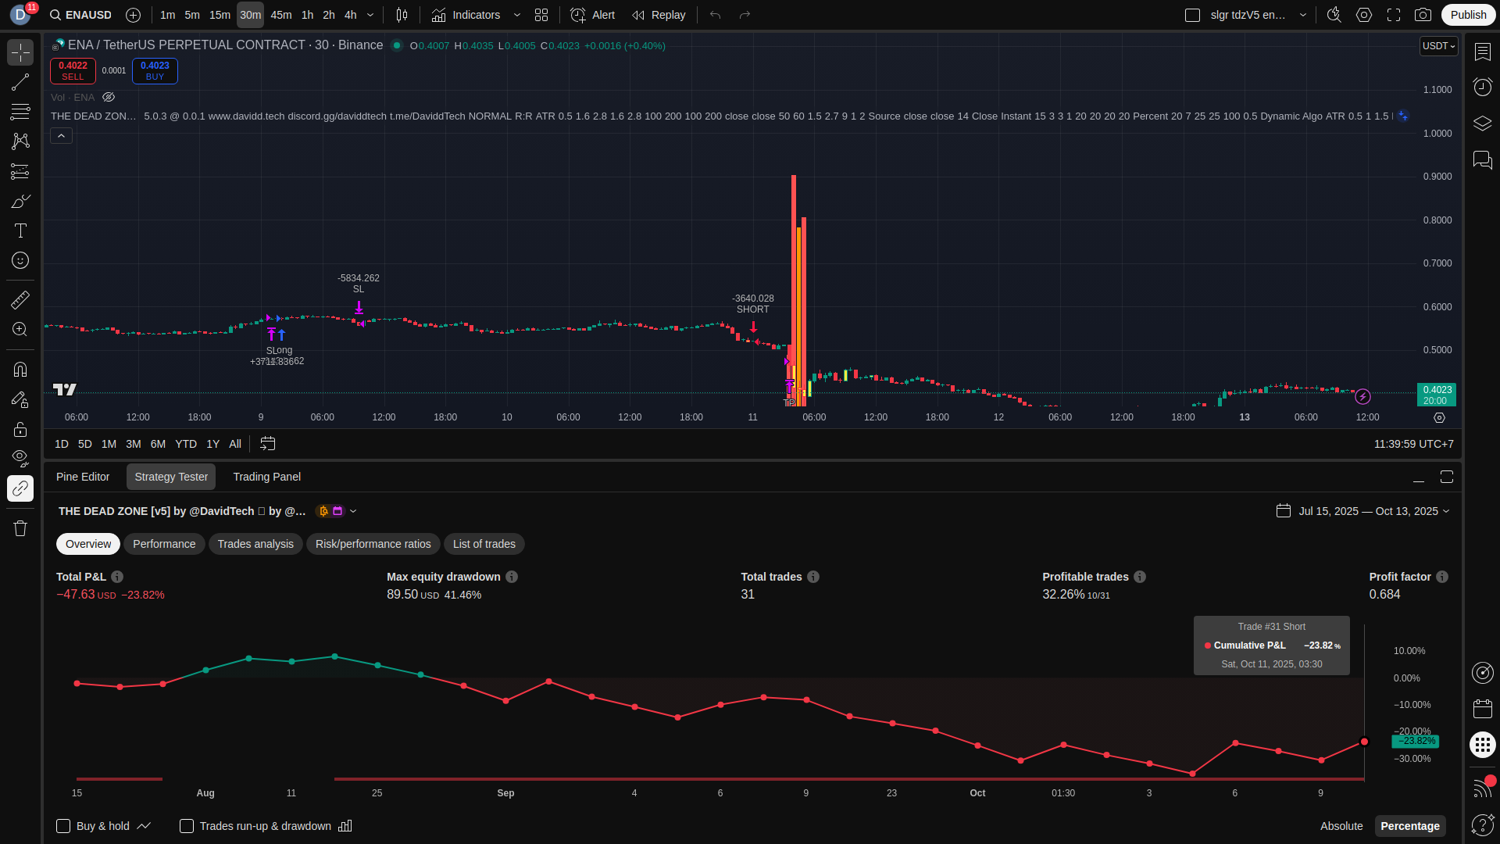Screen dimensions: 1500x844
Task: Switch to the Pine Editor tab
Action: point(83,477)
